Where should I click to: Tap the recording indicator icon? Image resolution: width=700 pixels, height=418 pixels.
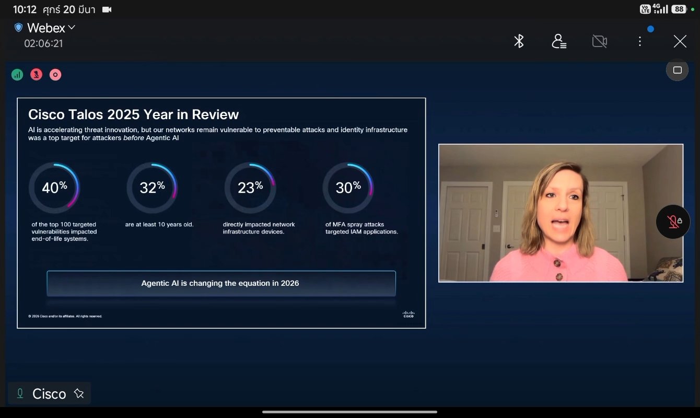(55, 75)
